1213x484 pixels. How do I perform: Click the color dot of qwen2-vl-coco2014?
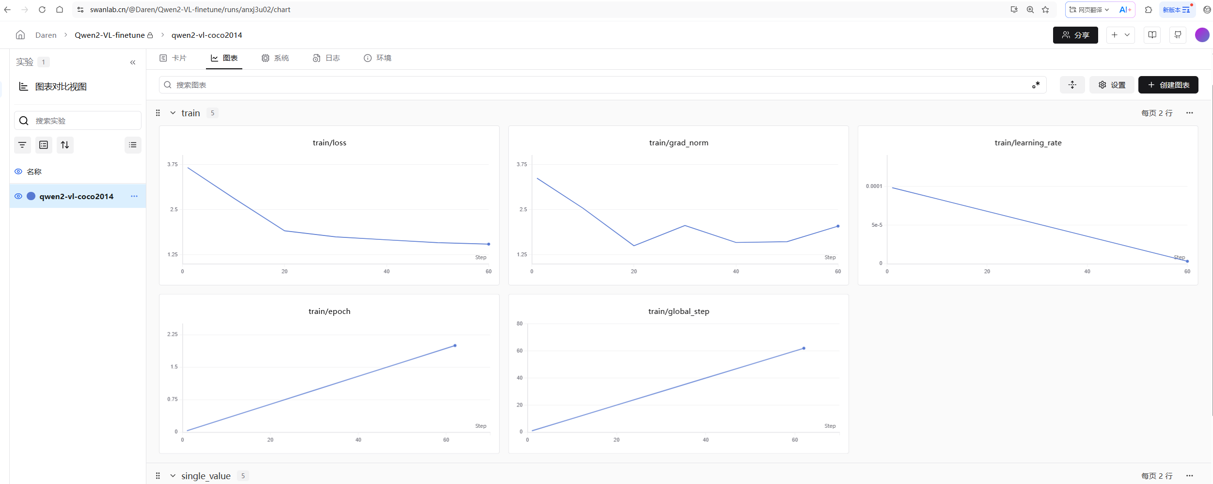31,196
